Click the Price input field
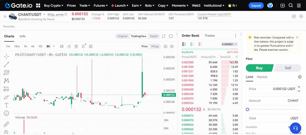This screenshot has width=306, height=135. [274, 89]
